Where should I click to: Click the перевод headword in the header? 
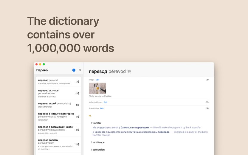pyautogui.click(x=98, y=72)
